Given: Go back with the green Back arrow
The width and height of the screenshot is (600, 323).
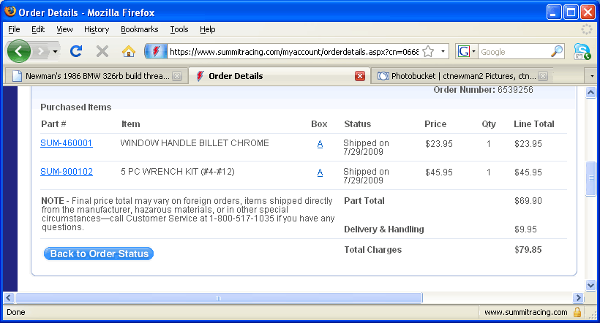Looking at the screenshot, I should pyautogui.click(x=19, y=51).
